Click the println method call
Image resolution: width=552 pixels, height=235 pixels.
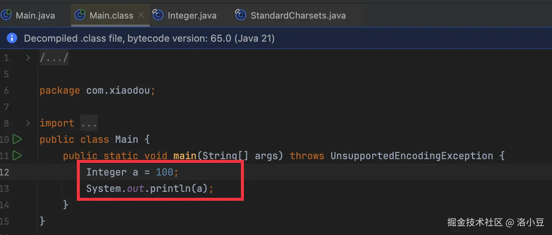pos(170,189)
